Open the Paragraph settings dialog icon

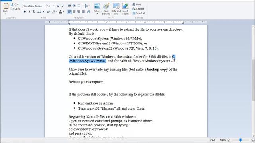88,12
